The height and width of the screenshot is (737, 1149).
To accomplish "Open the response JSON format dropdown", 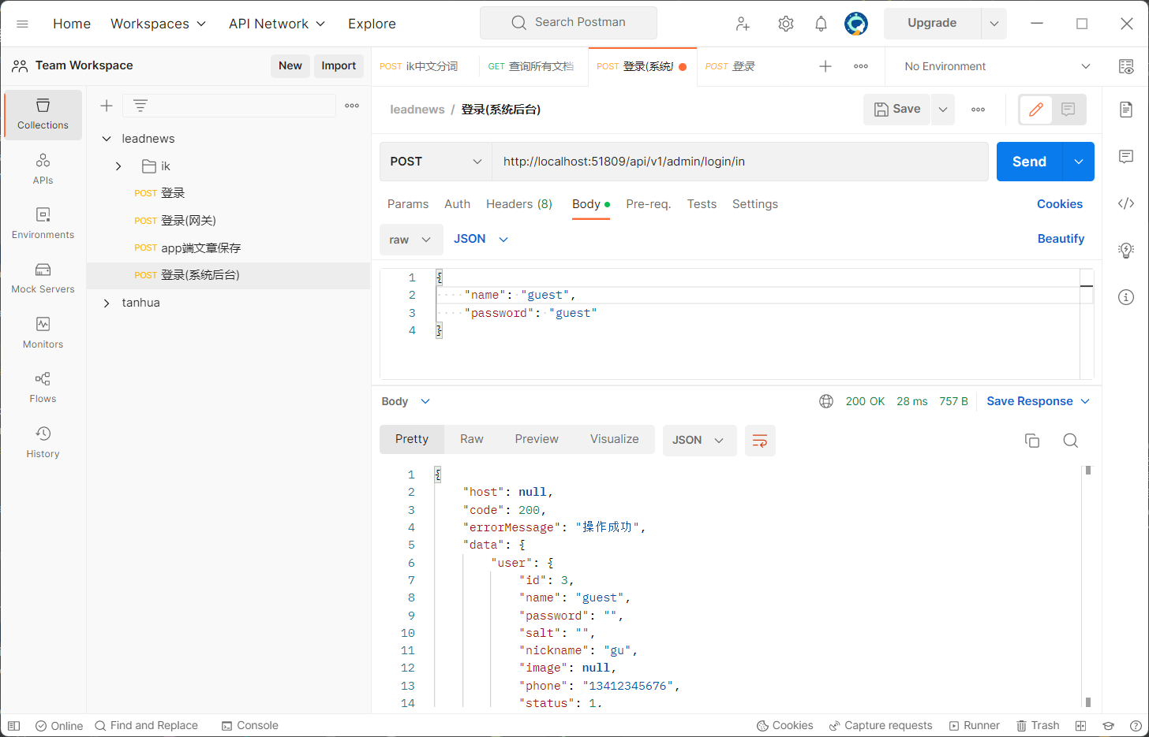I will 699,441.
